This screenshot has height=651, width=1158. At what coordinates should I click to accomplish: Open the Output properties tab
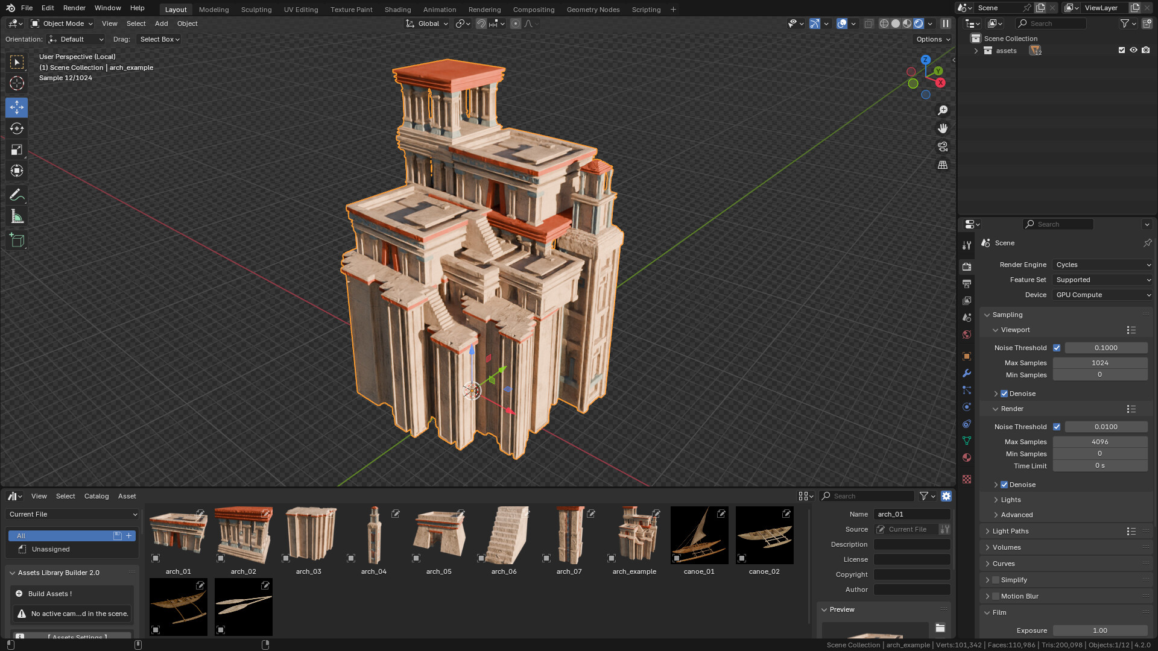[967, 283]
